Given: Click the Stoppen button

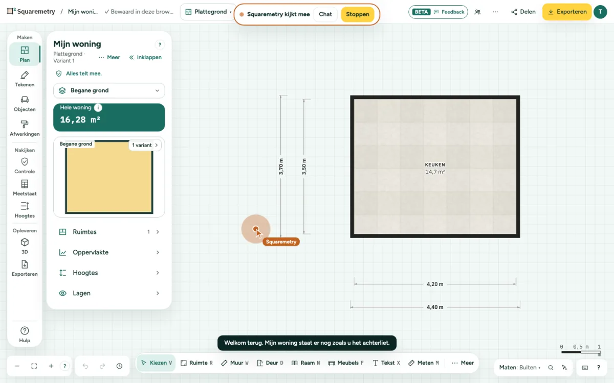Looking at the screenshot, I should [x=358, y=14].
